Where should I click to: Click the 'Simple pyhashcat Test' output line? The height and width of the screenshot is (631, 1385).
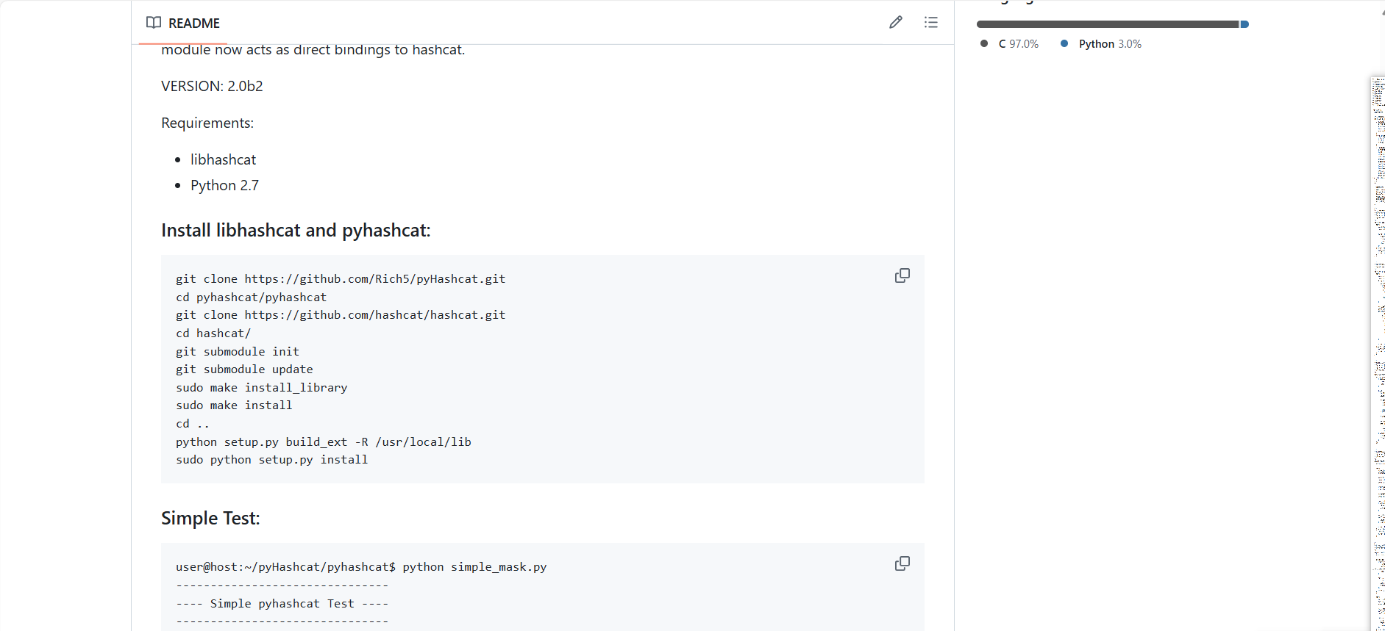tap(282, 604)
